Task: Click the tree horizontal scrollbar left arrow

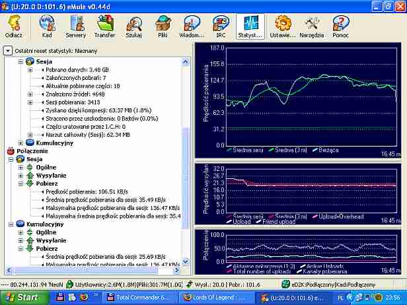Action: [x=9, y=270]
